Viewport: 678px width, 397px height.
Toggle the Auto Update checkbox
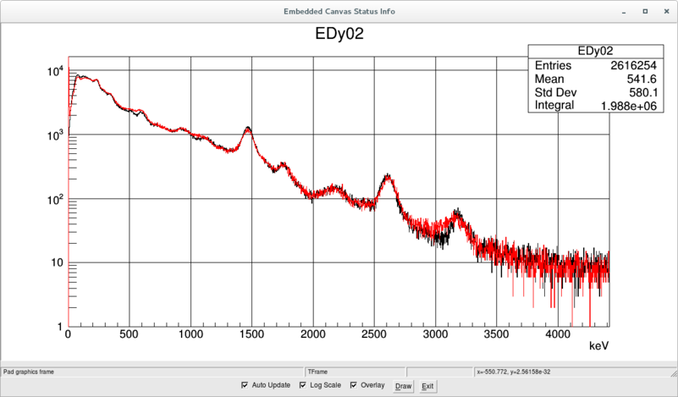(245, 385)
